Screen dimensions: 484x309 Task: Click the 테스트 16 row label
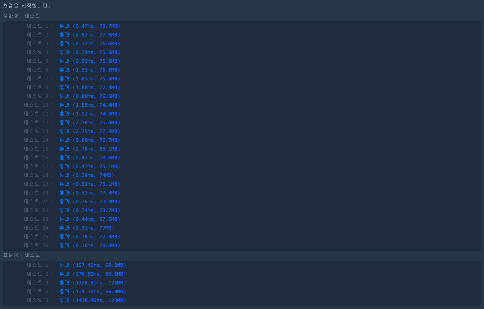[36, 158]
